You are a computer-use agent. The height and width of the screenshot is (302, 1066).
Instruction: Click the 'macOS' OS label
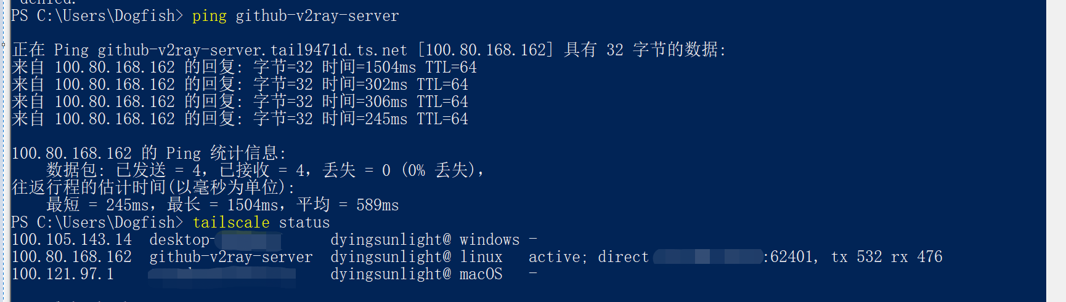click(x=481, y=274)
